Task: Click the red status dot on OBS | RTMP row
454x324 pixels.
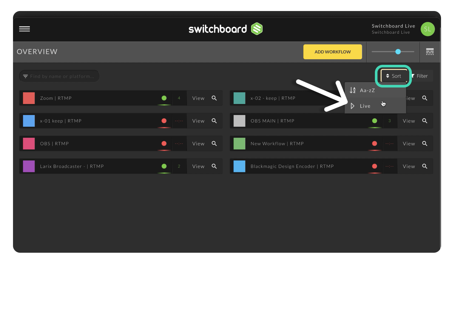Action: [x=164, y=144]
